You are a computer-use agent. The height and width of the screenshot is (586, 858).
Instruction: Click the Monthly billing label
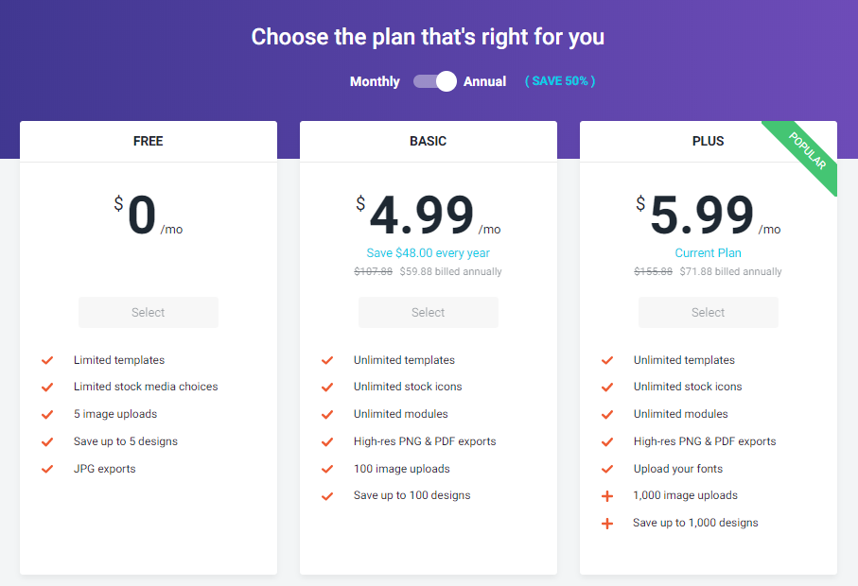tap(375, 81)
